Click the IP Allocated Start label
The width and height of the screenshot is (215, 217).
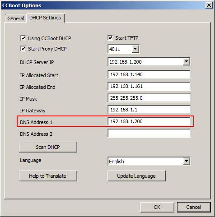pos(39,75)
